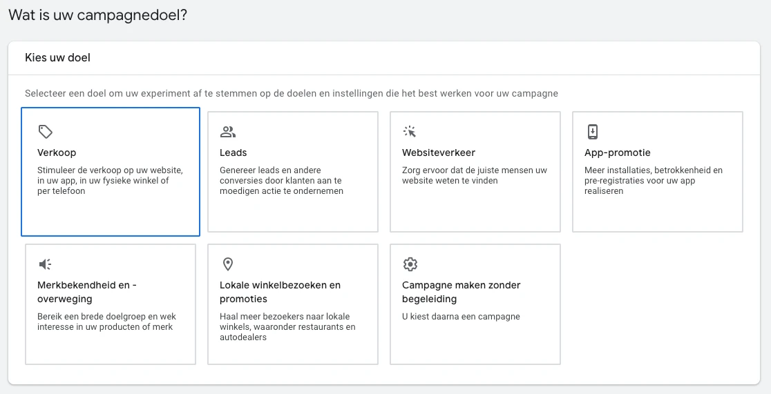Select the Verkoop goal title
Image resolution: width=771 pixels, height=394 pixels.
(x=57, y=152)
